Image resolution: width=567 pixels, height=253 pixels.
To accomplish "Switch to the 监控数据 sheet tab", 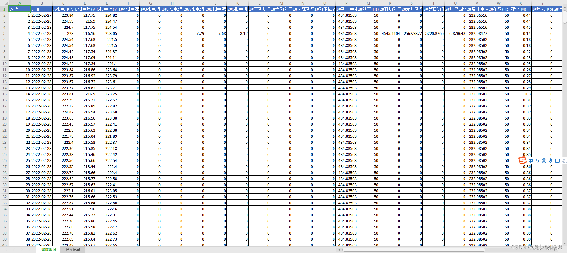I will 49,250.
